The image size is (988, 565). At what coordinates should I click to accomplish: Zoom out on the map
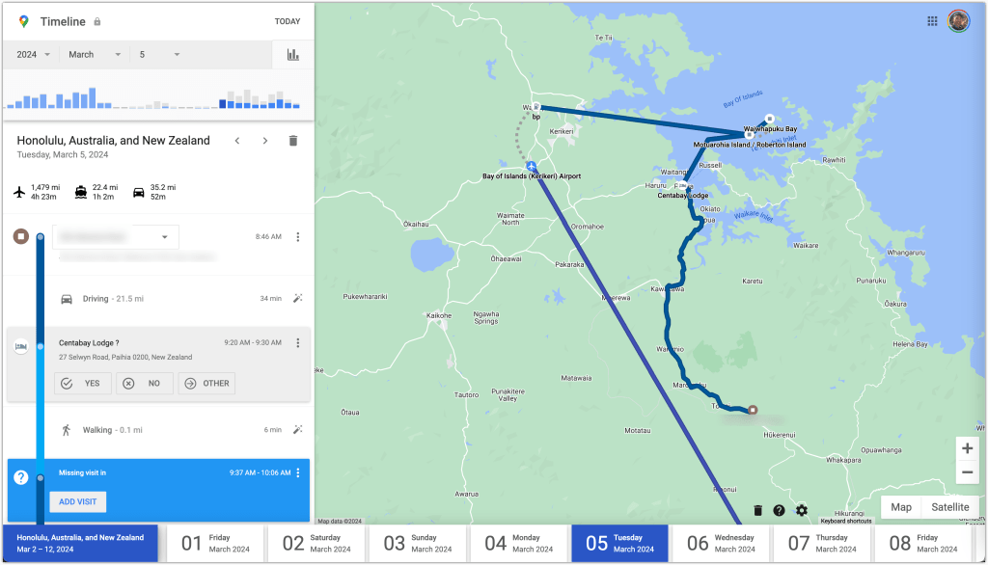point(967,472)
